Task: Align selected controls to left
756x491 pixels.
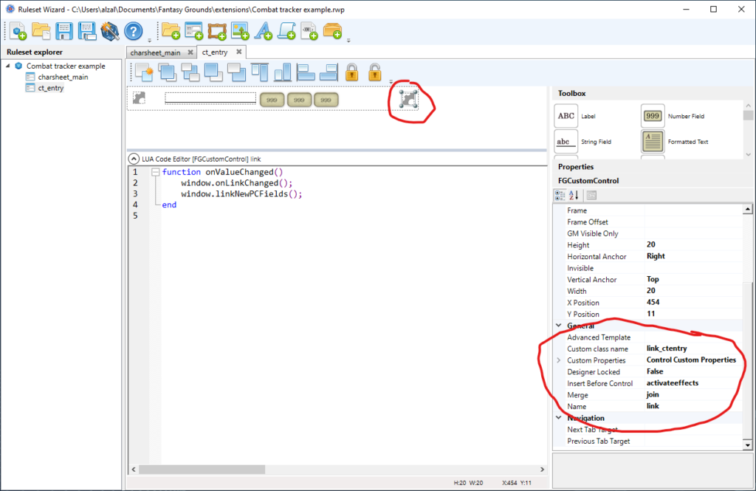Action: tap(306, 72)
